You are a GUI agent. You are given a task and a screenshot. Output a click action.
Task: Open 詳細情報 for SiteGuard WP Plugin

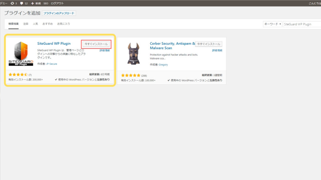coord(105,50)
